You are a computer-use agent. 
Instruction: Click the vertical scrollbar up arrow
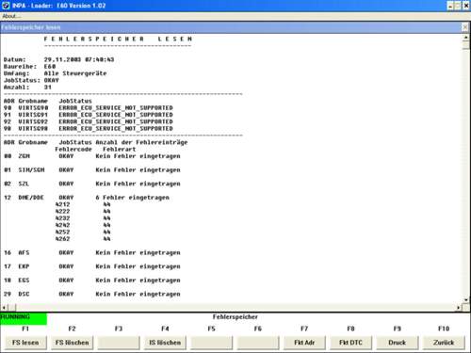click(x=466, y=38)
